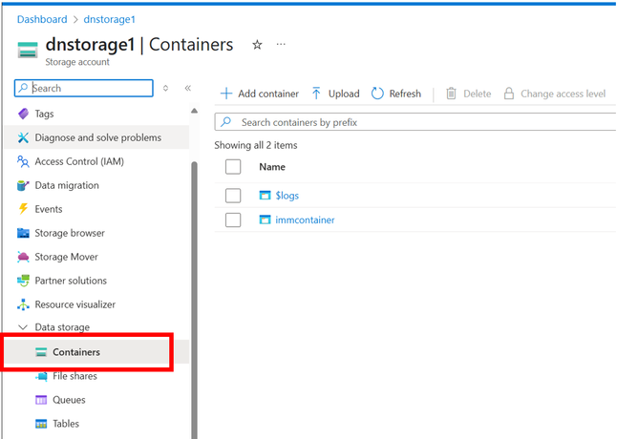617x439 pixels.
Task: Click the sidebar vertical scrollbar thumb
Action: 194,299
